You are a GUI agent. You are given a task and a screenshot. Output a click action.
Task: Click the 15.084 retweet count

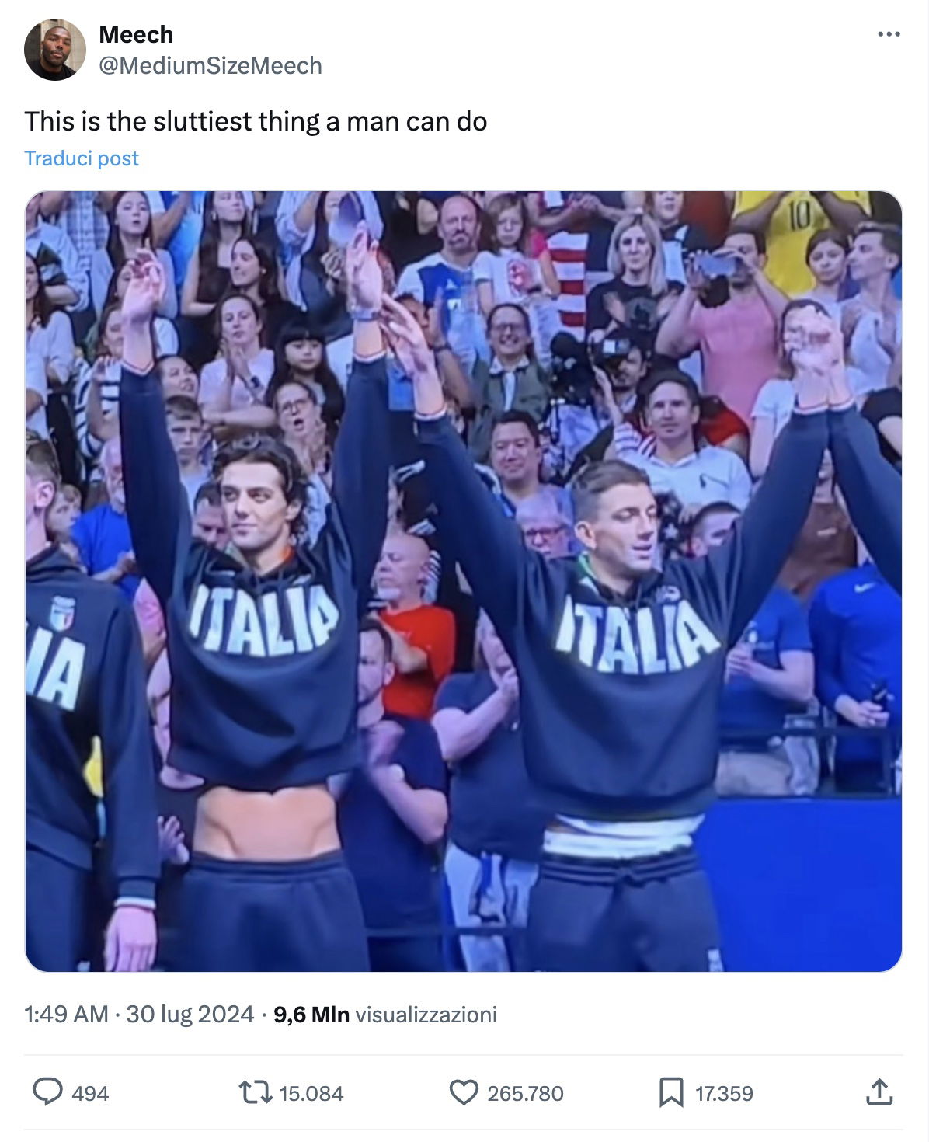(x=311, y=1094)
